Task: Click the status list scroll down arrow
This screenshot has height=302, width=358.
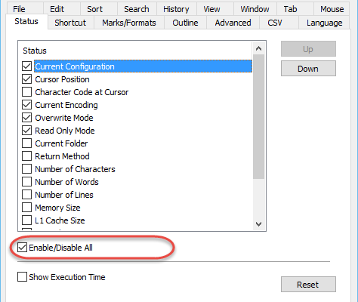Action: point(258,223)
